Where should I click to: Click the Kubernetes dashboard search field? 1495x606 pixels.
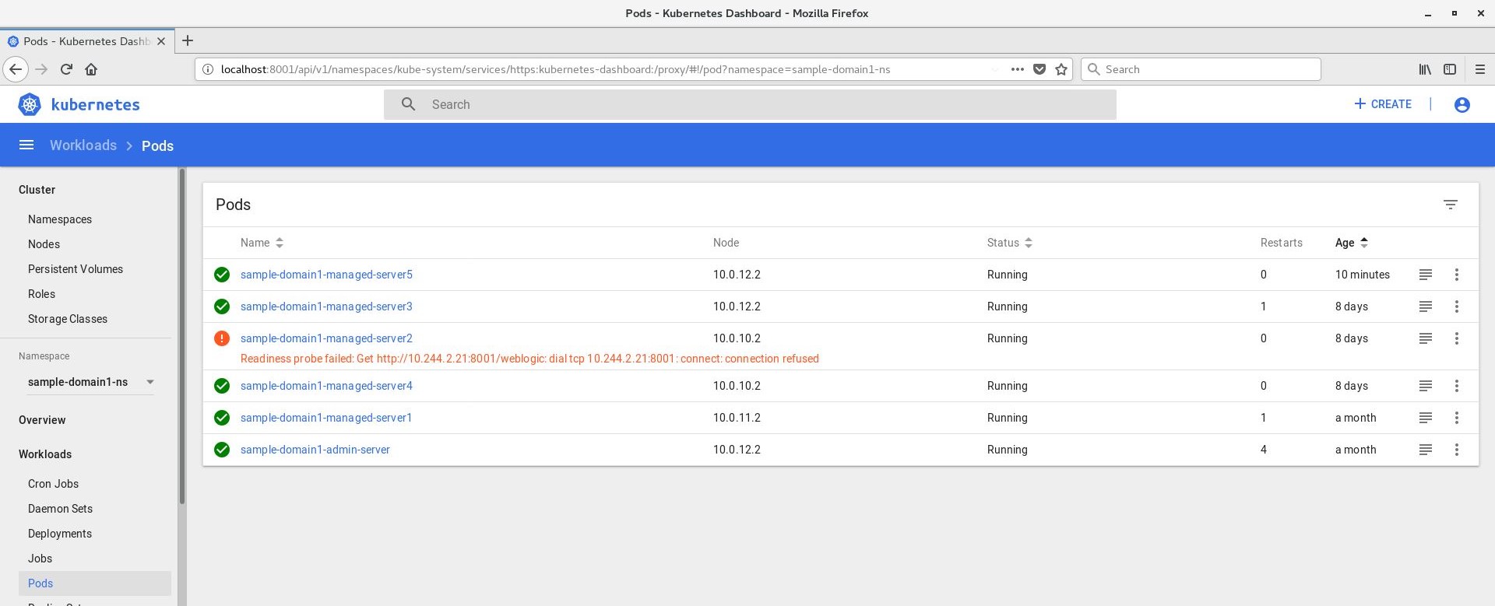[x=749, y=104]
